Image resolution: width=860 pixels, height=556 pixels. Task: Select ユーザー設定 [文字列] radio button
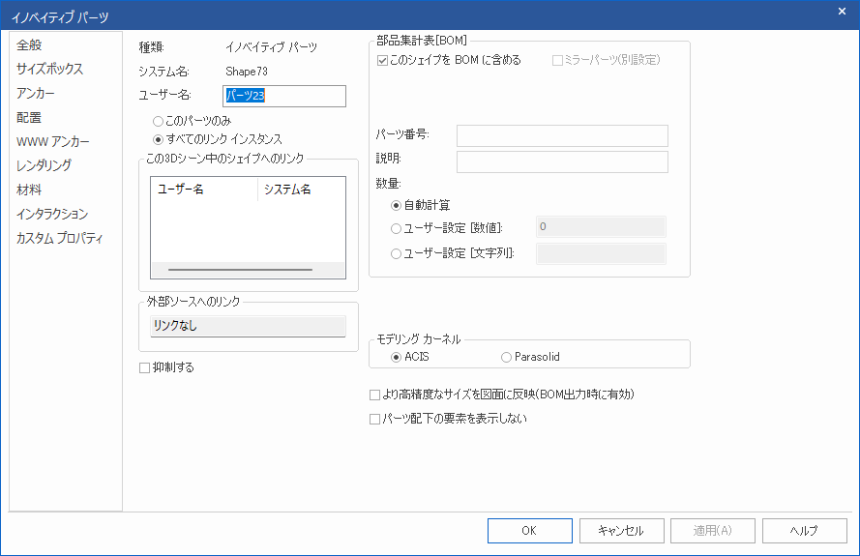coord(452,253)
